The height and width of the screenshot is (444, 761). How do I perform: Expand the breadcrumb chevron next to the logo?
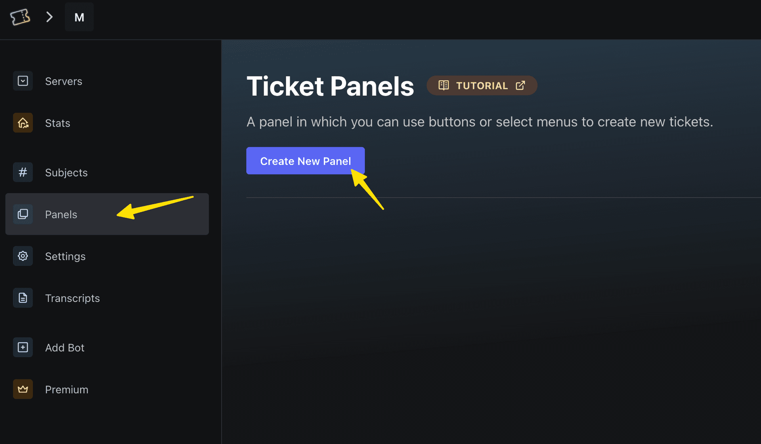[49, 17]
